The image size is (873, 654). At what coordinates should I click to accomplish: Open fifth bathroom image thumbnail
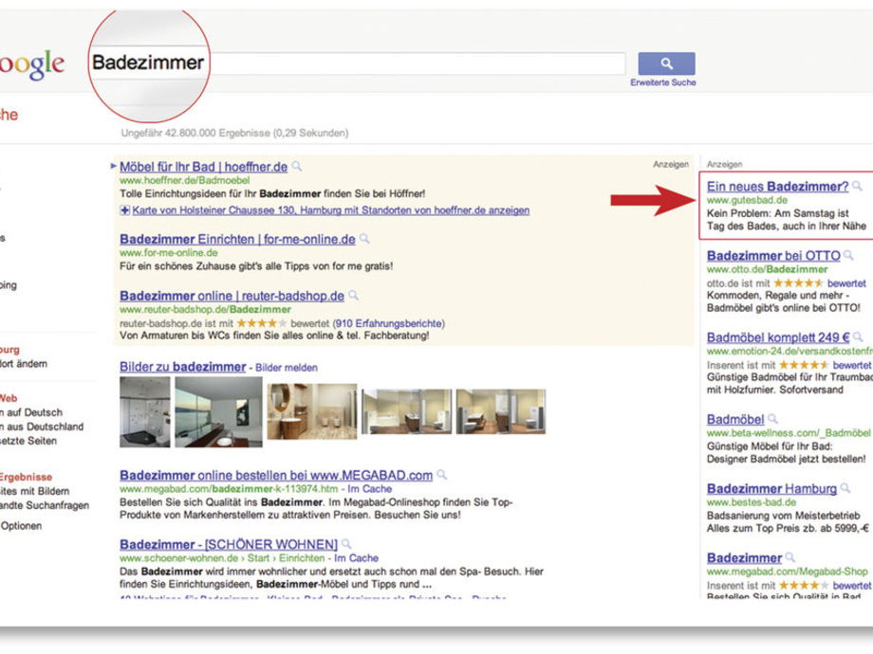501,411
